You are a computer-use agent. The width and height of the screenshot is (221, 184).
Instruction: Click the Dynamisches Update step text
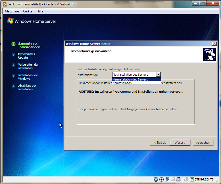pyautogui.click(x=27, y=56)
